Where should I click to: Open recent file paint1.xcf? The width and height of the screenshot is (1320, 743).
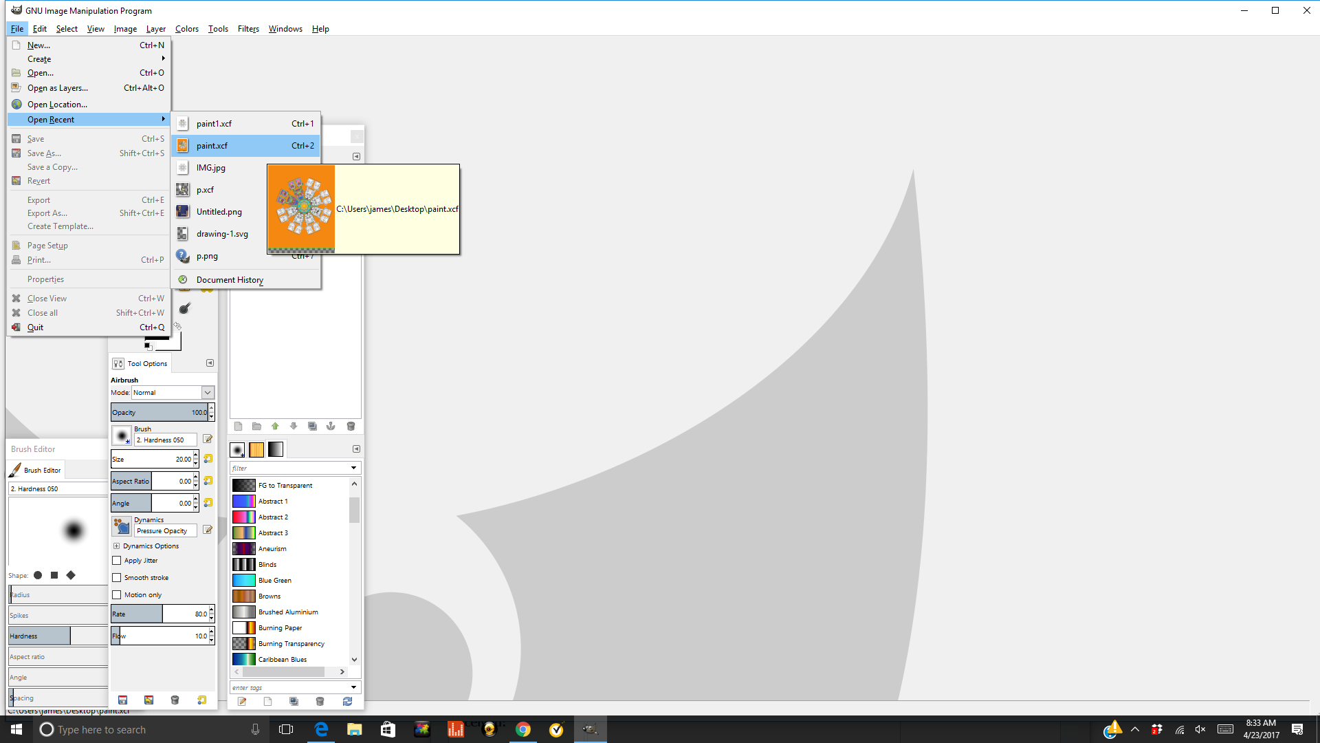(246, 124)
